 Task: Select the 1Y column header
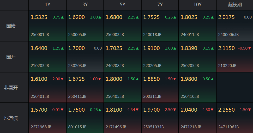pos(47,5)
